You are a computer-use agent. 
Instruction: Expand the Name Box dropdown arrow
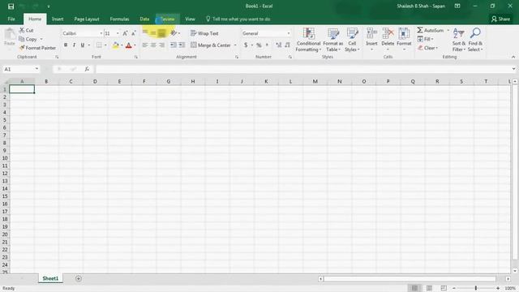(36, 69)
